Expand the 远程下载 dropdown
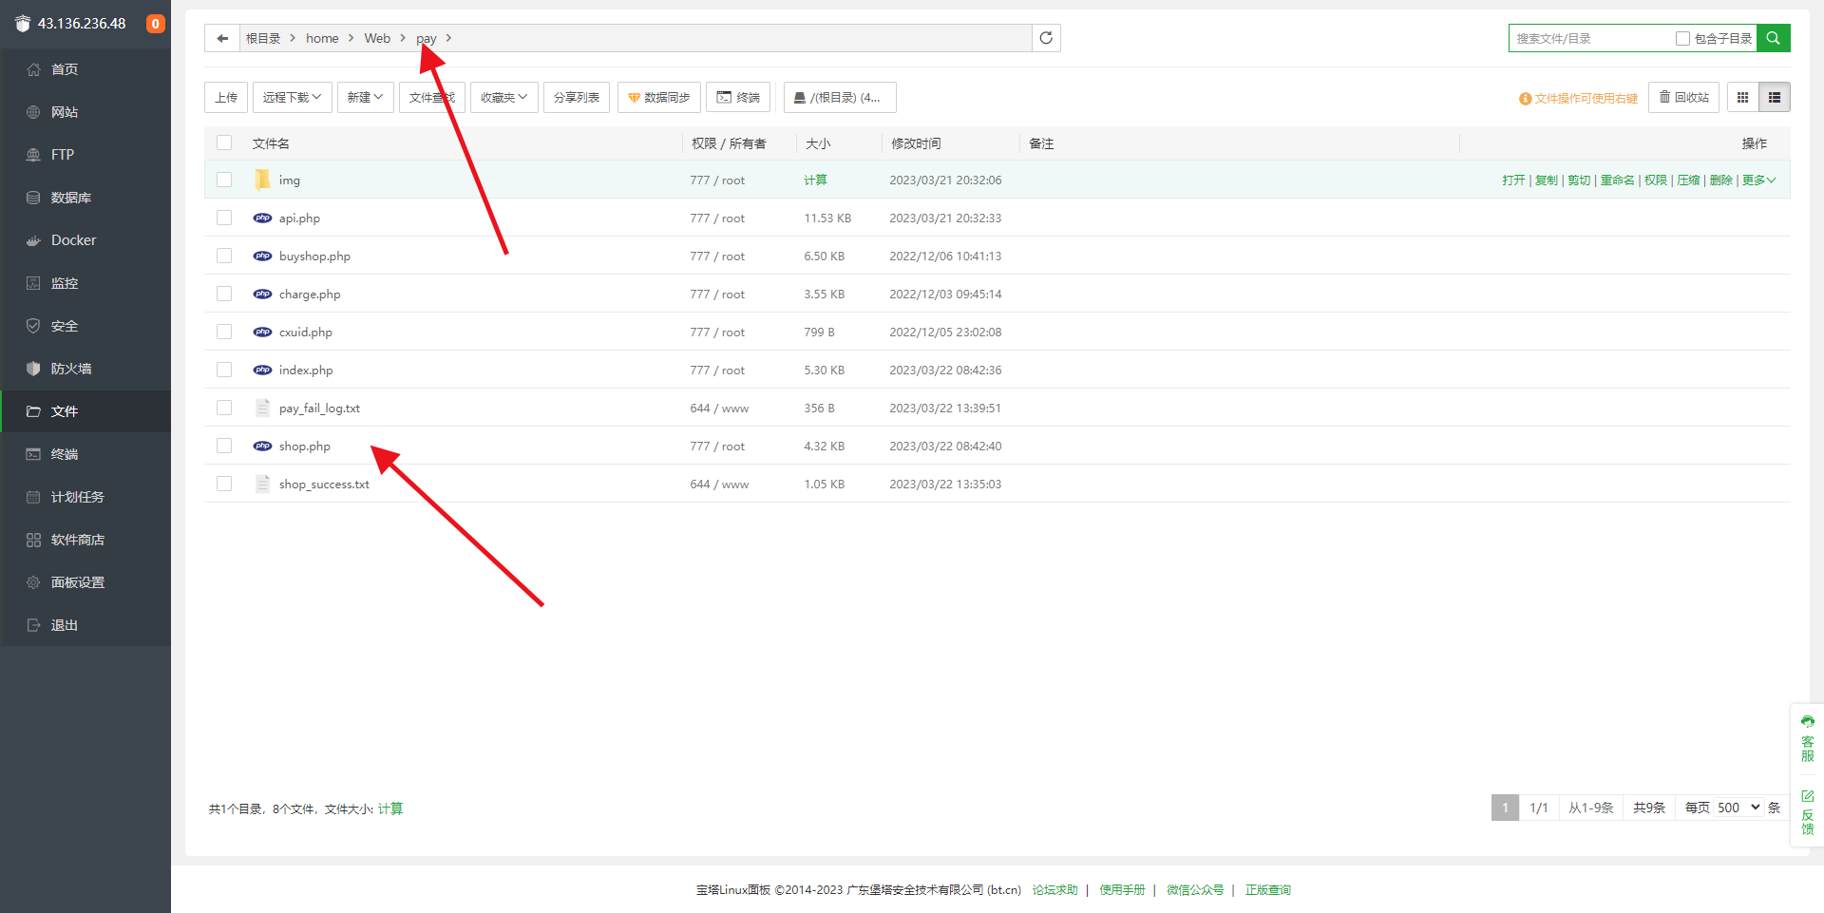 click(x=292, y=98)
